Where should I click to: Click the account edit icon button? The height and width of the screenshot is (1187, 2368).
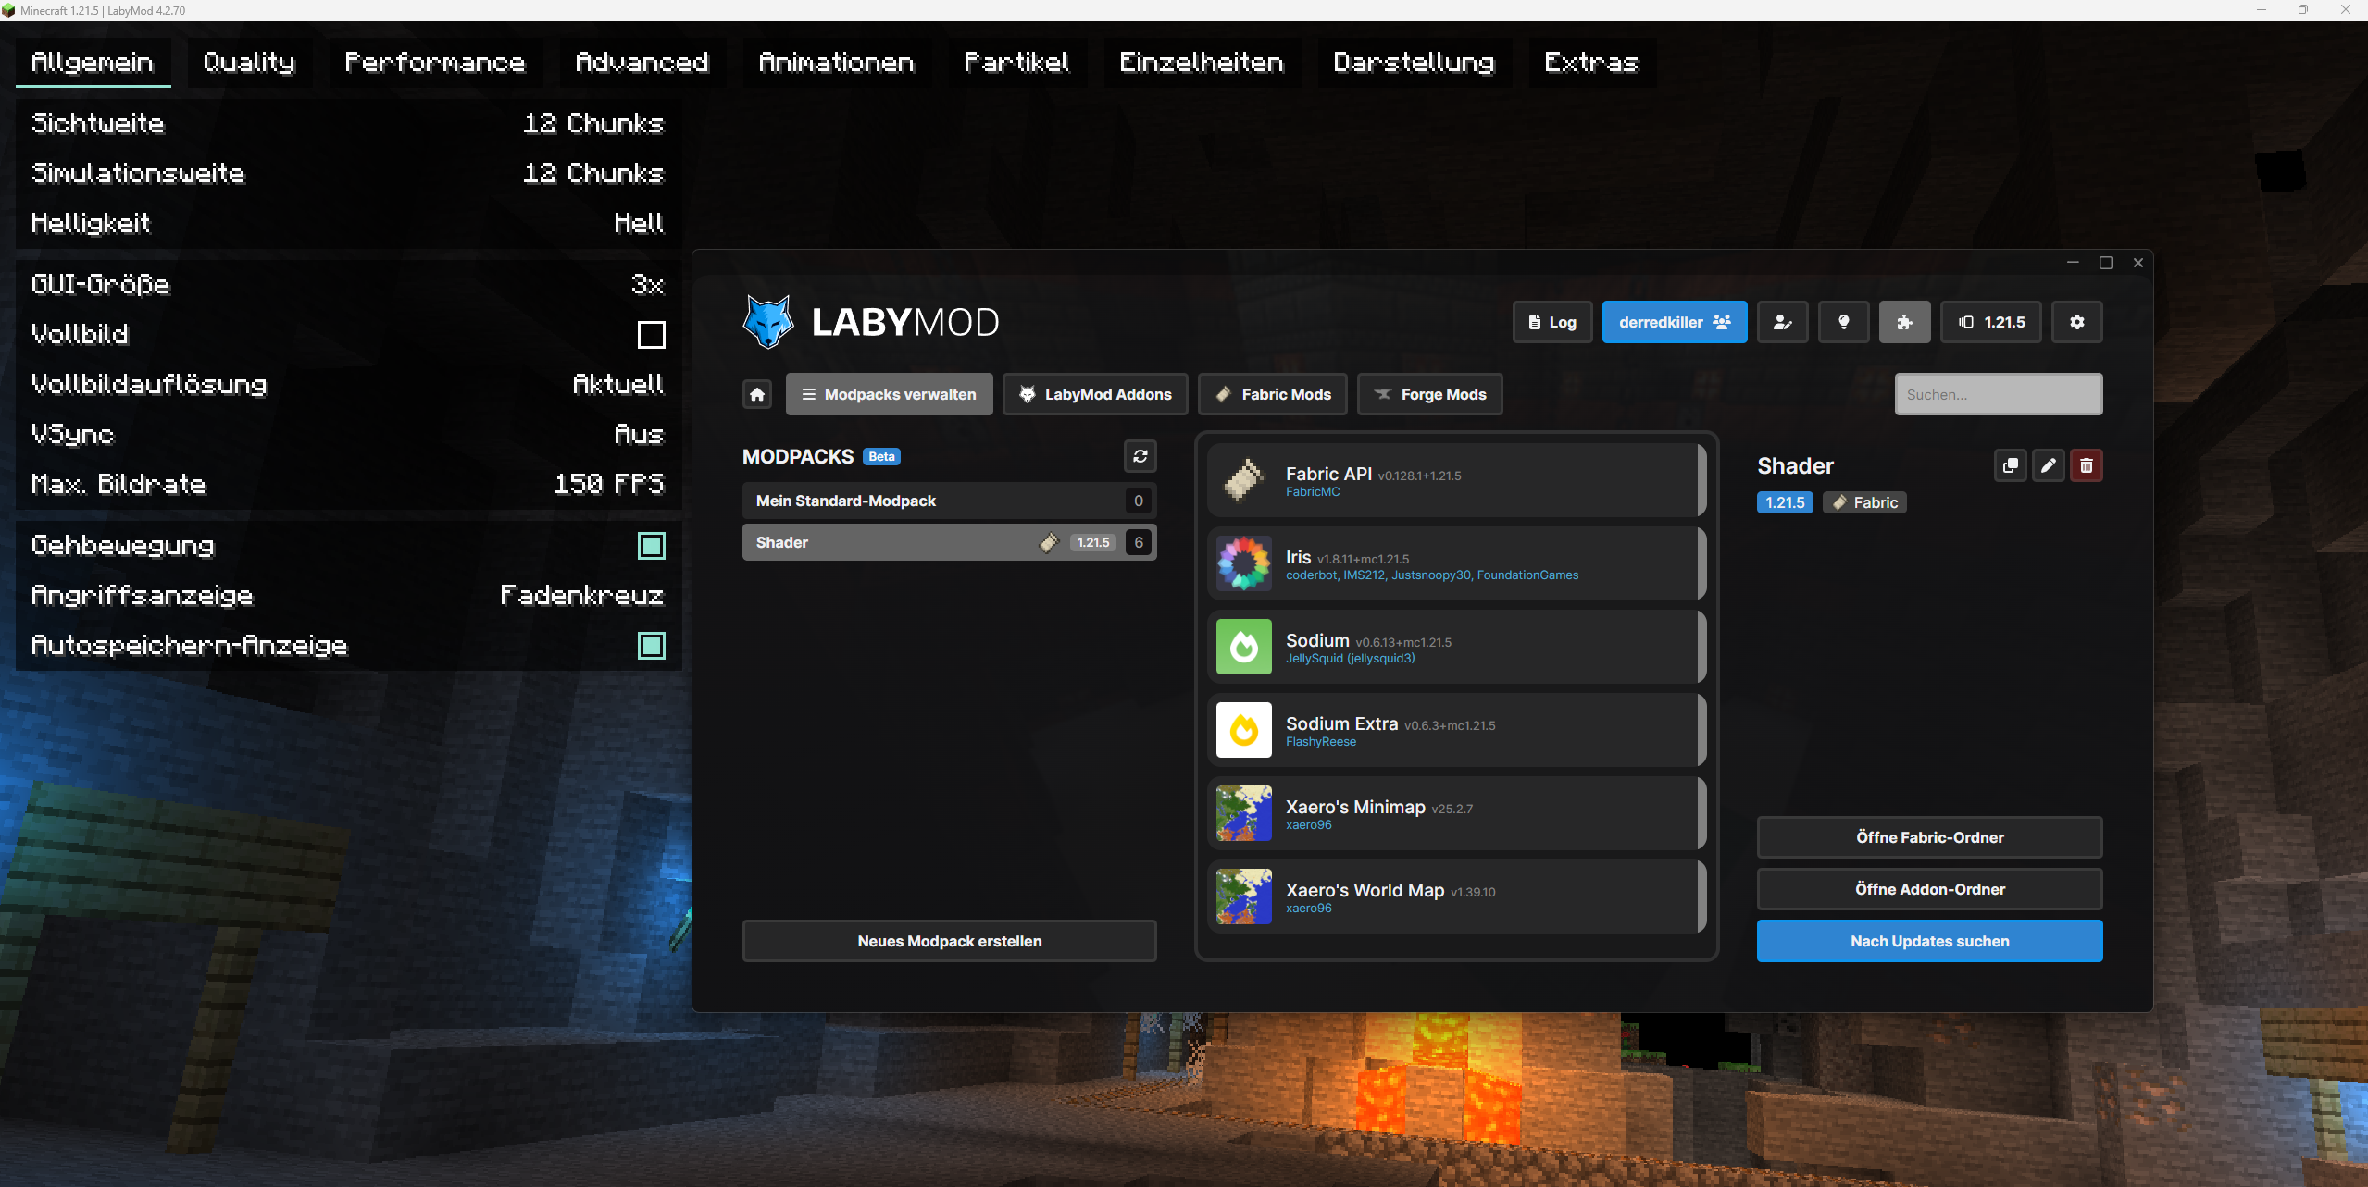point(1782,322)
